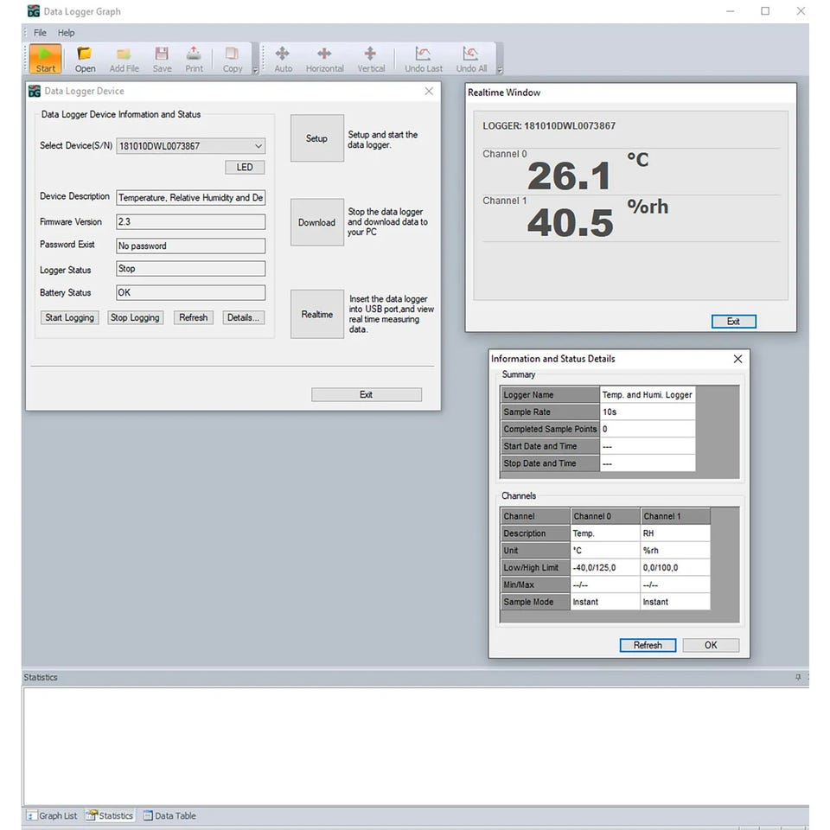The height and width of the screenshot is (830, 830).
Task: Click the Open folder toolbar icon
Action: pyautogui.click(x=85, y=59)
